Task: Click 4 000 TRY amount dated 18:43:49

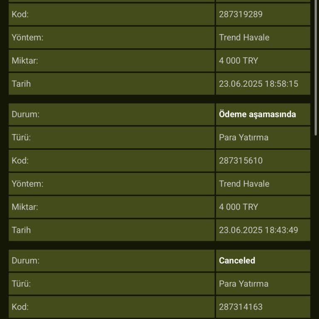Action: (238, 207)
